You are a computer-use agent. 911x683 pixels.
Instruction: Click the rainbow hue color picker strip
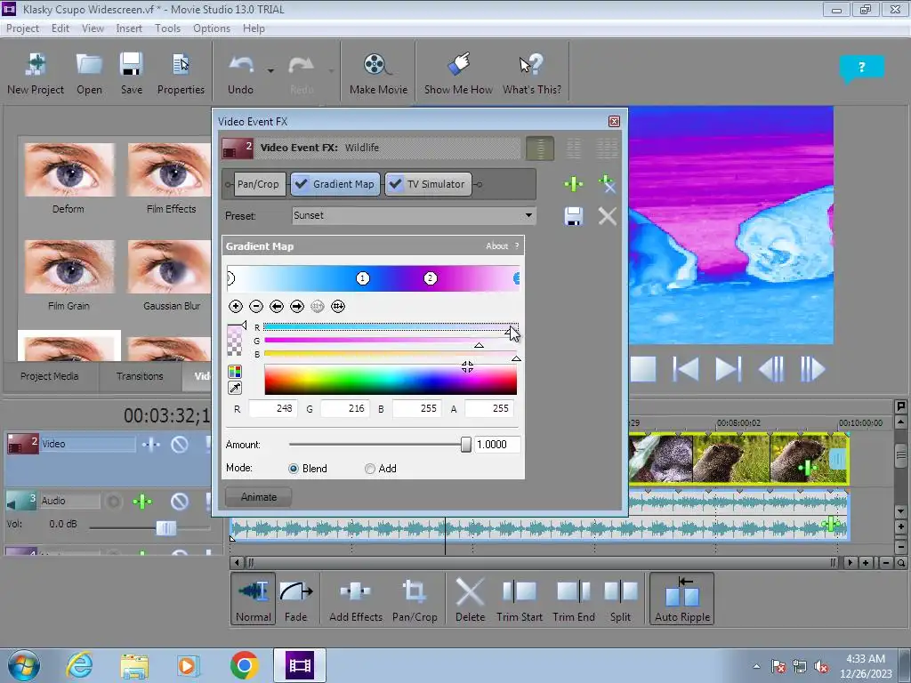point(391,379)
